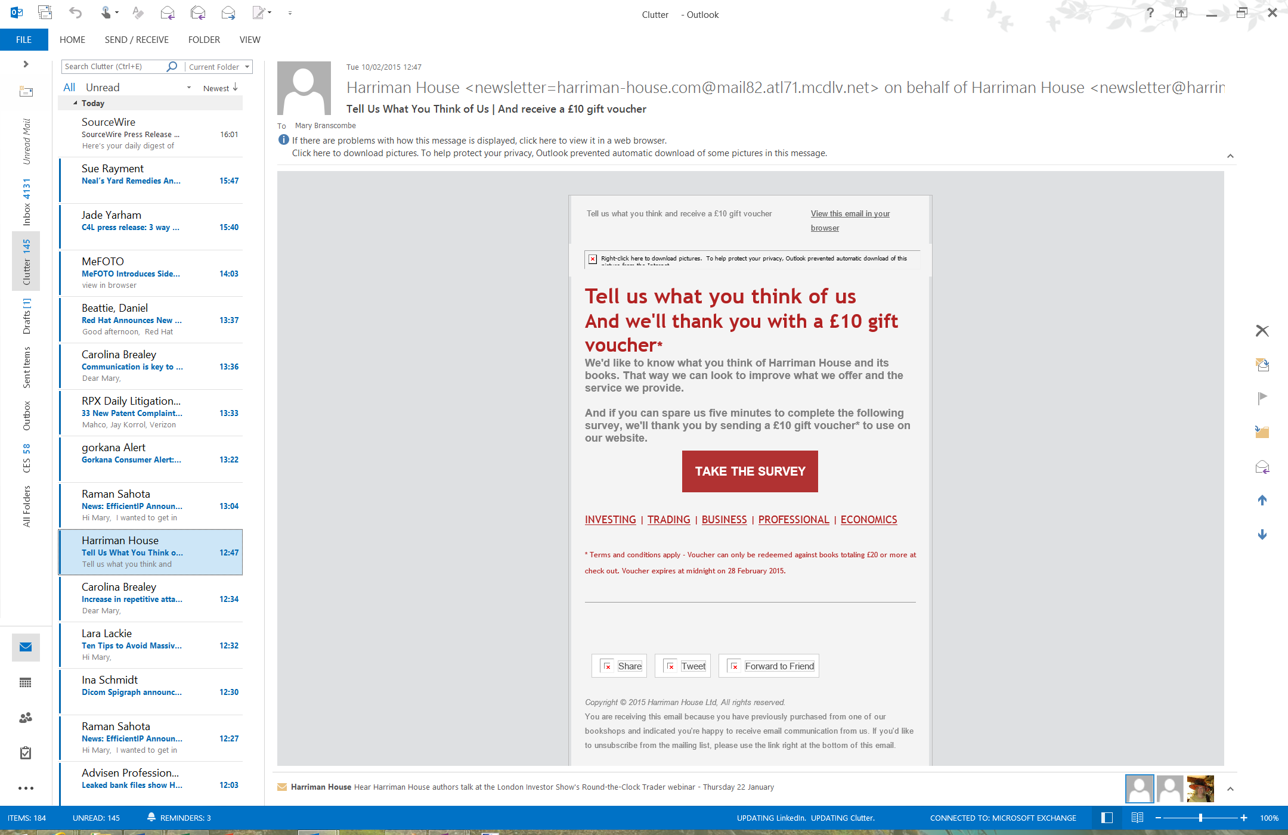Click Send/Receive All Folders icon in quick access toolbar
The width and height of the screenshot is (1288, 835).
[x=45, y=13]
